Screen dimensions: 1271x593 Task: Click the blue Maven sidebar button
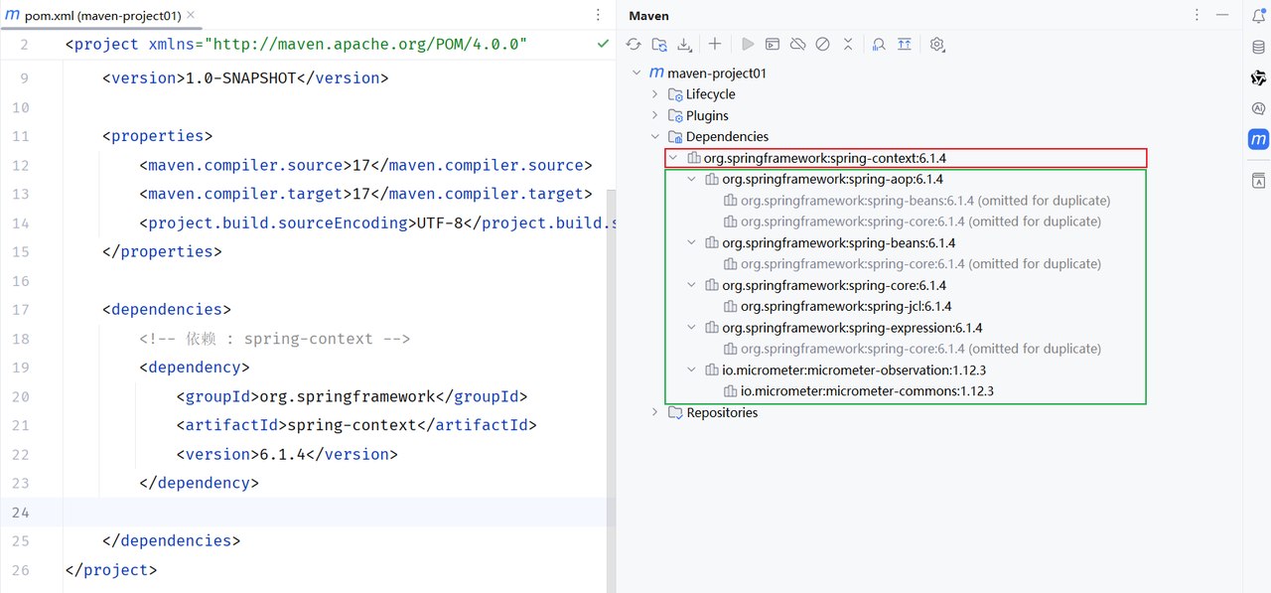click(1258, 139)
